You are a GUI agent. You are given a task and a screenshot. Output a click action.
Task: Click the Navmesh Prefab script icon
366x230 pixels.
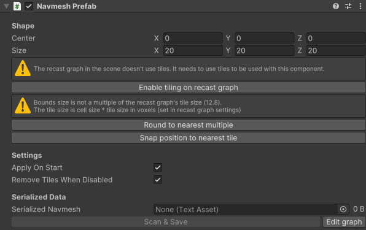coord(17,6)
